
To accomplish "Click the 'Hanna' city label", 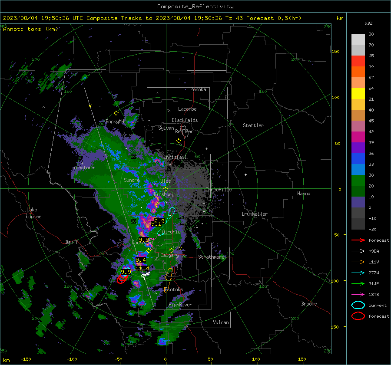I will (304, 194).
